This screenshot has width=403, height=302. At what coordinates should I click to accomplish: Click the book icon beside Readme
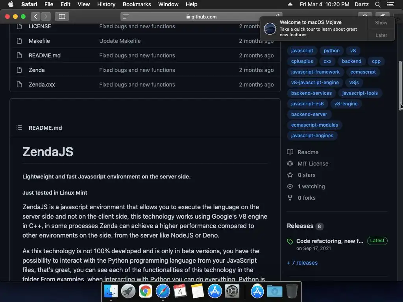coord(290,152)
